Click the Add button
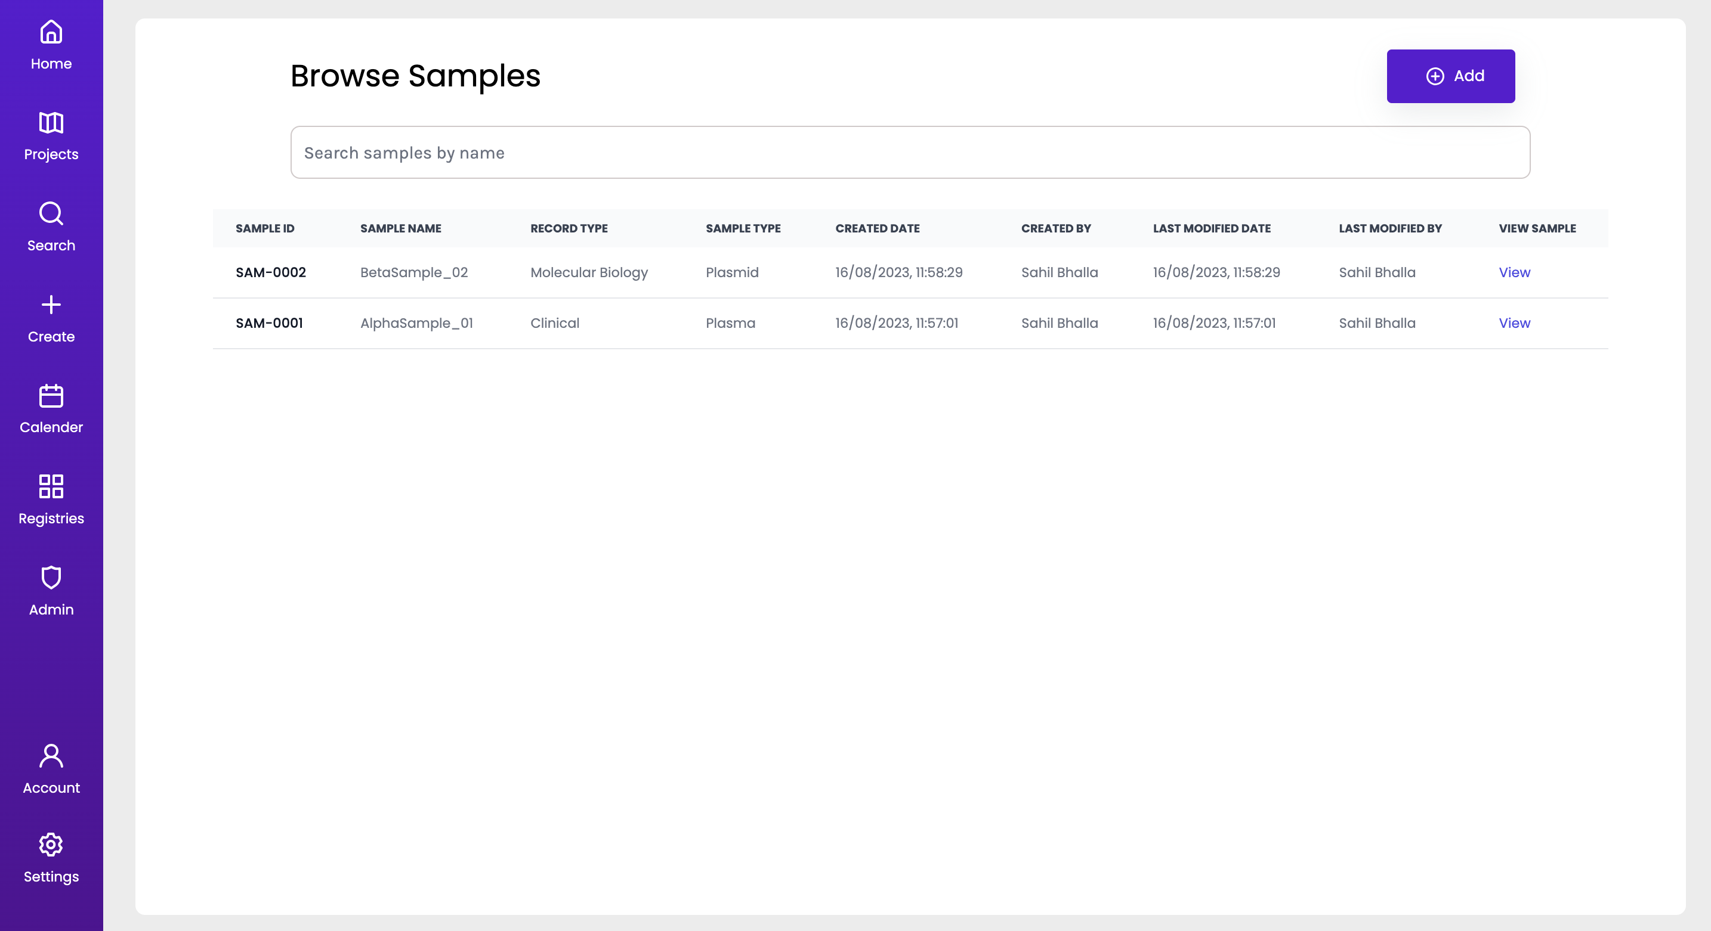The width and height of the screenshot is (1711, 931). pos(1451,76)
